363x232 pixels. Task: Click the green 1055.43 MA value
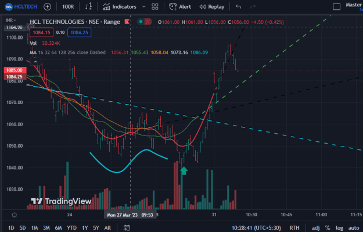point(139,52)
